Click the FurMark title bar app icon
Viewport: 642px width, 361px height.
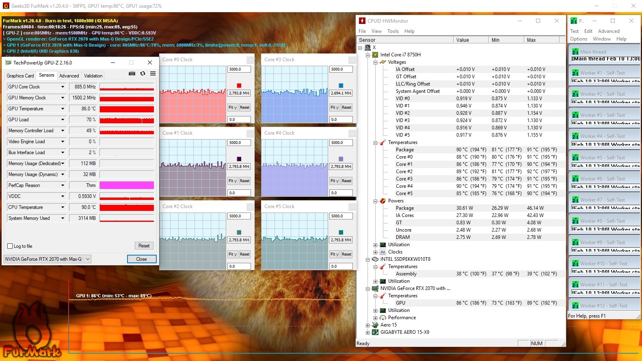[x=6, y=6]
